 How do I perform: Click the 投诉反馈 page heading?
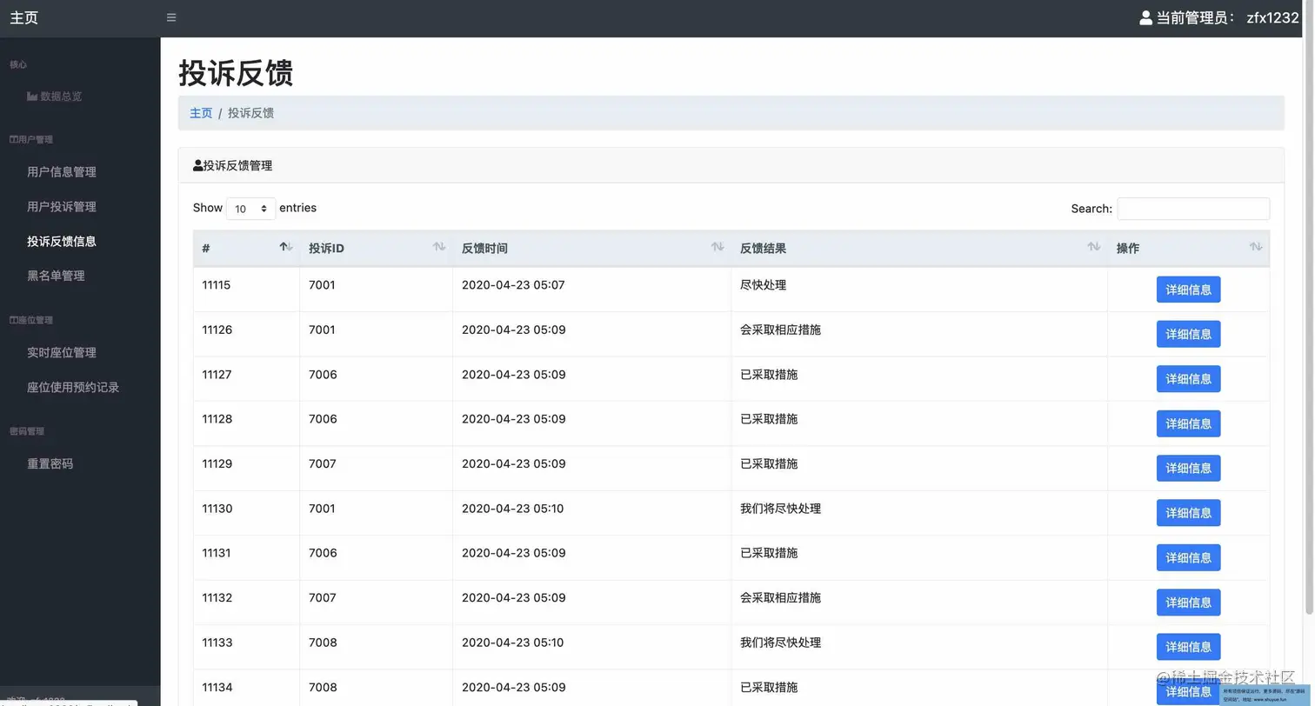(x=236, y=73)
